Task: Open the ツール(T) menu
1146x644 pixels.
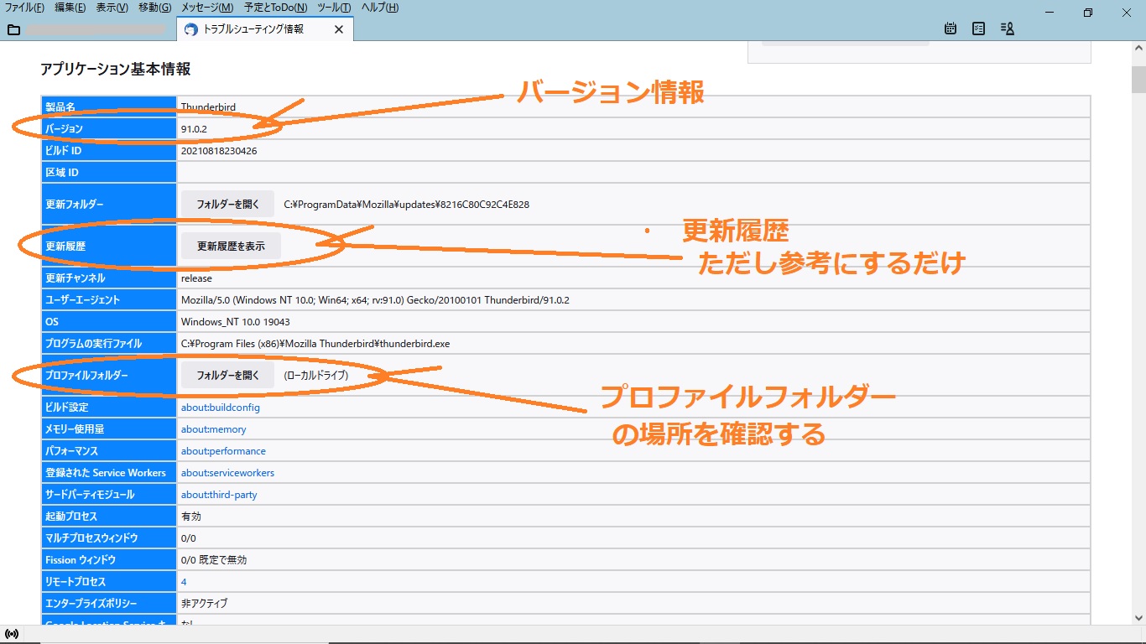Action: [x=334, y=8]
